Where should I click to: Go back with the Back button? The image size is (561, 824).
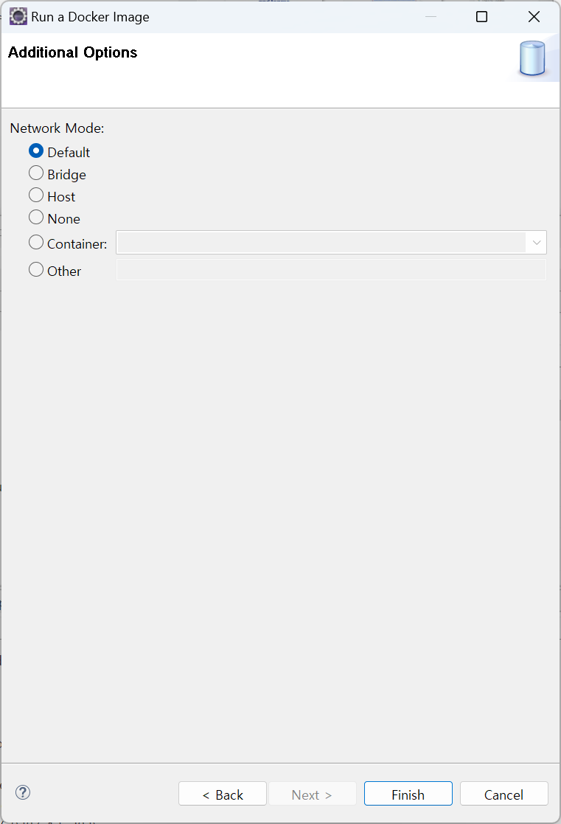(223, 794)
